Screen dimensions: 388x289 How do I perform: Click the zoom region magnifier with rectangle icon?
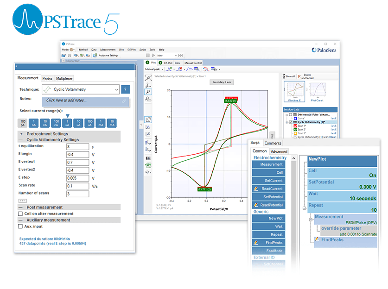coord(148,99)
